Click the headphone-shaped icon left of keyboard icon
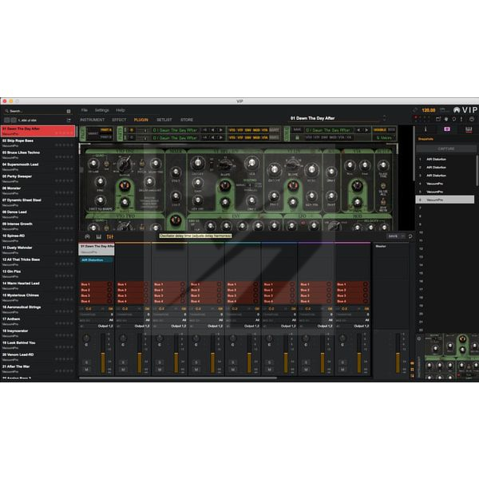Image resolution: width=479 pixels, height=479 pixels. [x=87, y=237]
